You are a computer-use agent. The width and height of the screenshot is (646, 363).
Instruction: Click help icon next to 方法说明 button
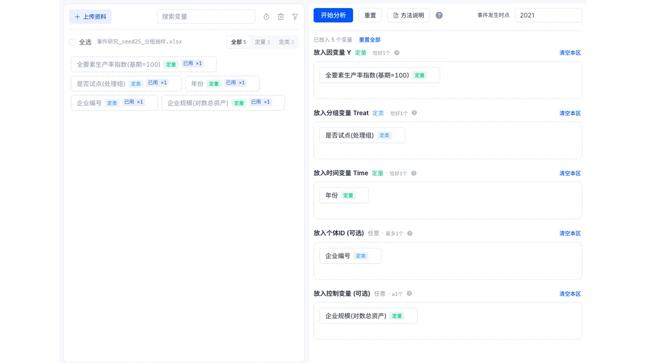coord(439,16)
